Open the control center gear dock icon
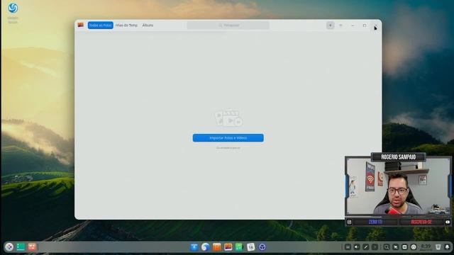The image size is (454, 255). pos(262,247)
